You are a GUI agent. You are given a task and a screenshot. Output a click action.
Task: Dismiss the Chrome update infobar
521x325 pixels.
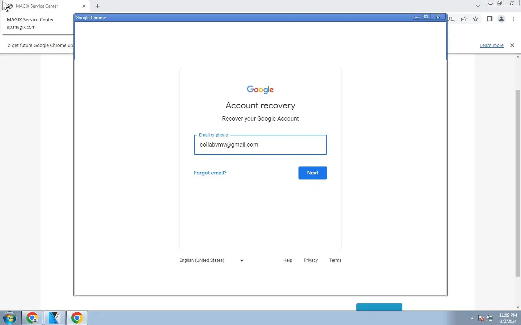(512, 45)
